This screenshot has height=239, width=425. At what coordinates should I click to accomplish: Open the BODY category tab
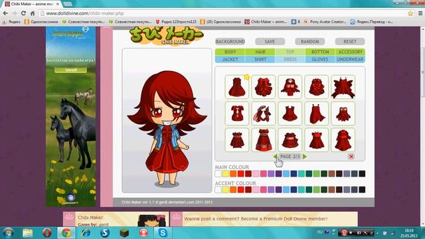(x=230, y=52)
